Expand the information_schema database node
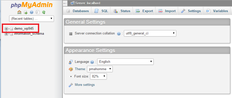232x98 pixels. [6, 34]
